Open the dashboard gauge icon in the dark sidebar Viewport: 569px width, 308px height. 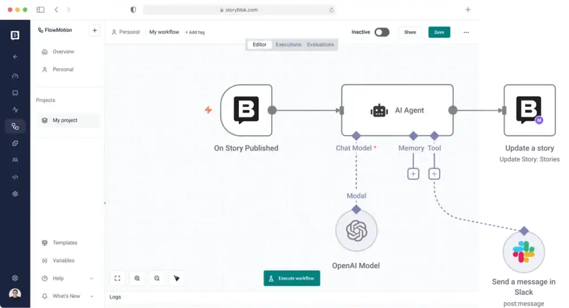click(x=15, y=76)
